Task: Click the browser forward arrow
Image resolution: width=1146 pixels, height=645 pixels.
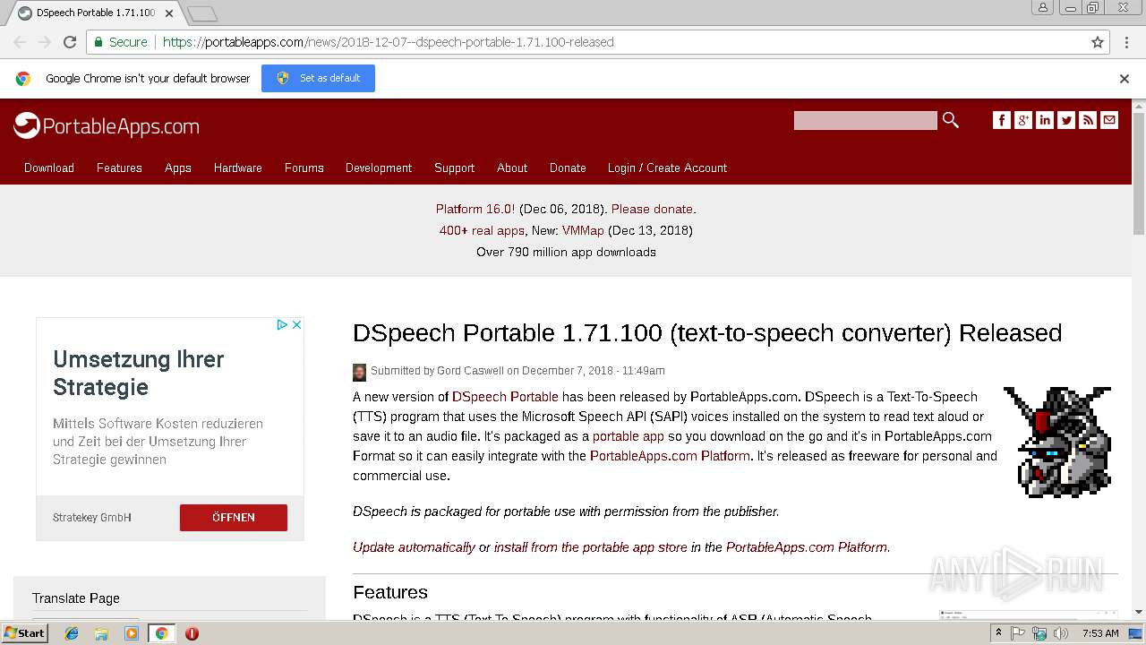Action: [x=45, y=42]
